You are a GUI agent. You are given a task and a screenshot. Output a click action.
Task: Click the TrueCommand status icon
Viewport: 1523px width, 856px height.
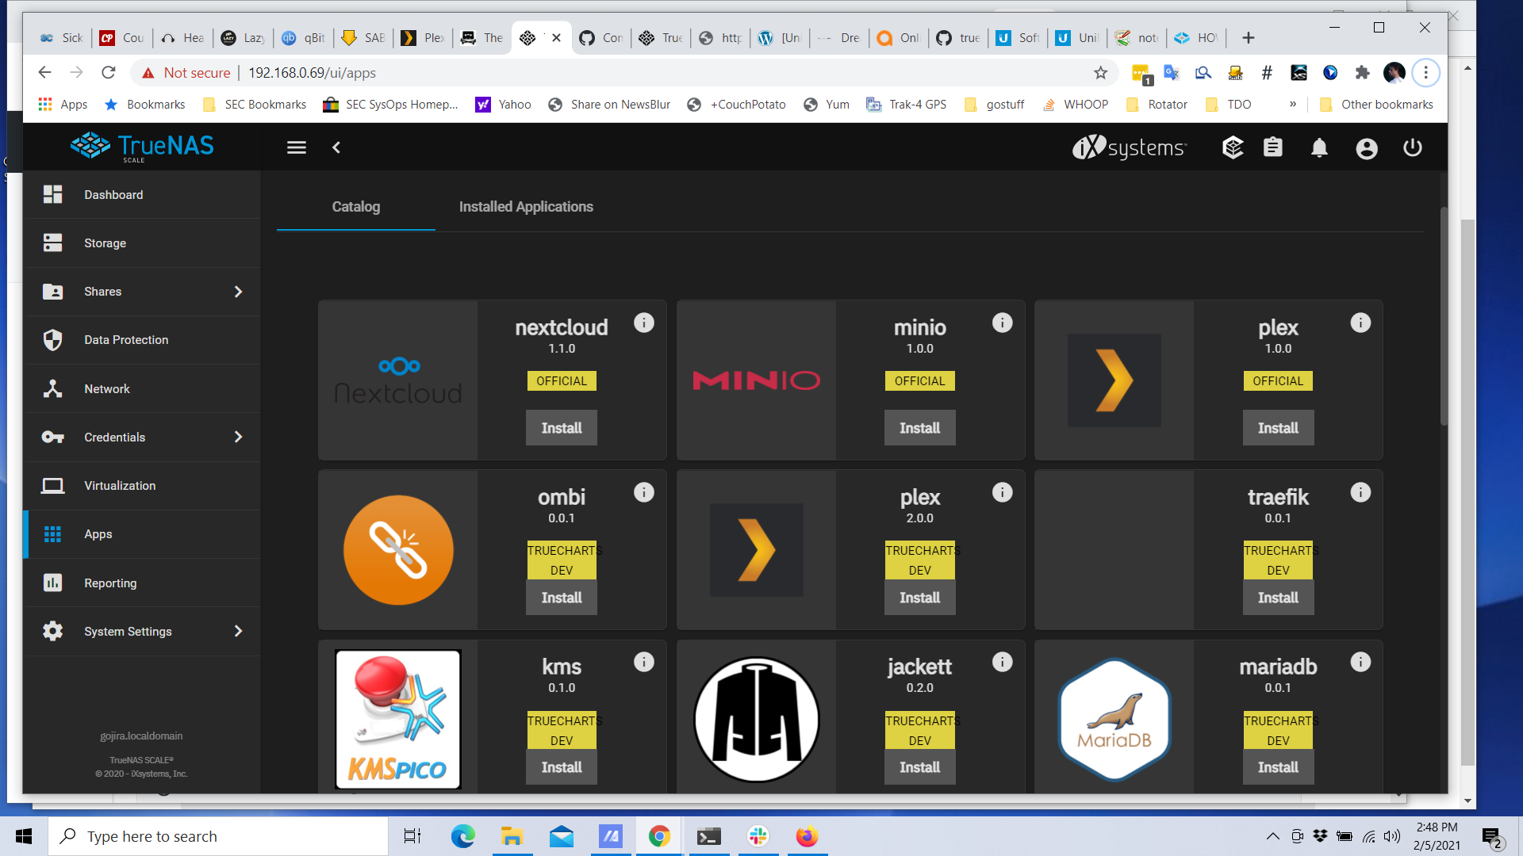(x=1232, y=148)
